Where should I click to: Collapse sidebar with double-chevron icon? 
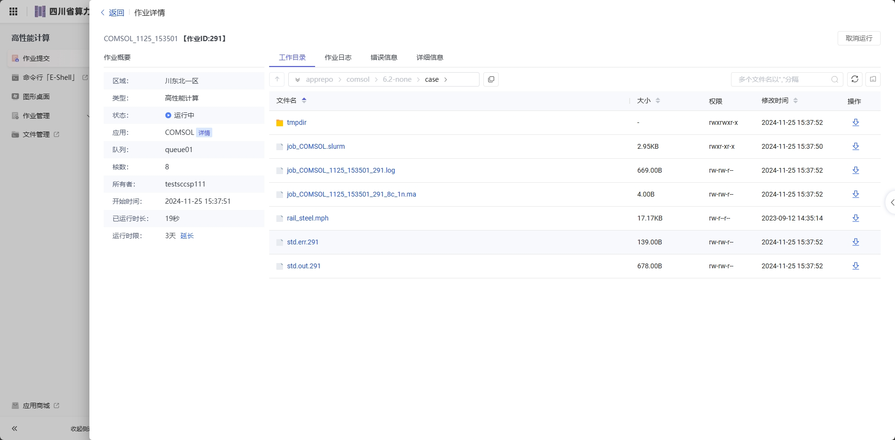(14, 429)
